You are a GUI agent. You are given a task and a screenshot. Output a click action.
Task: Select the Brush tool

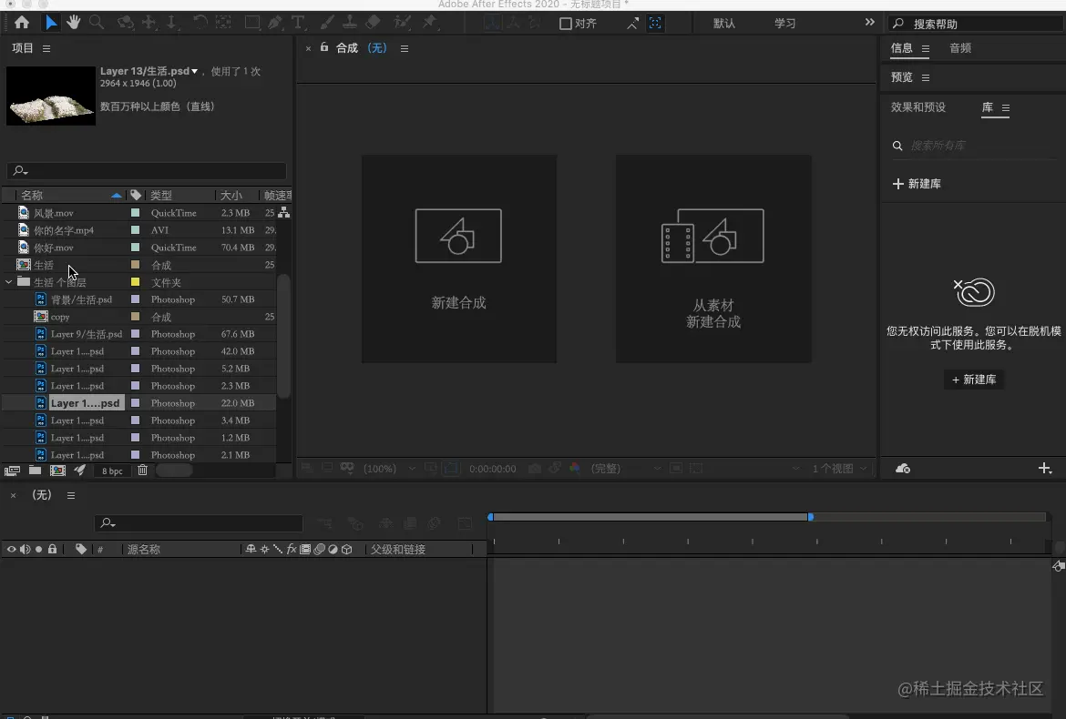point(327,23)
